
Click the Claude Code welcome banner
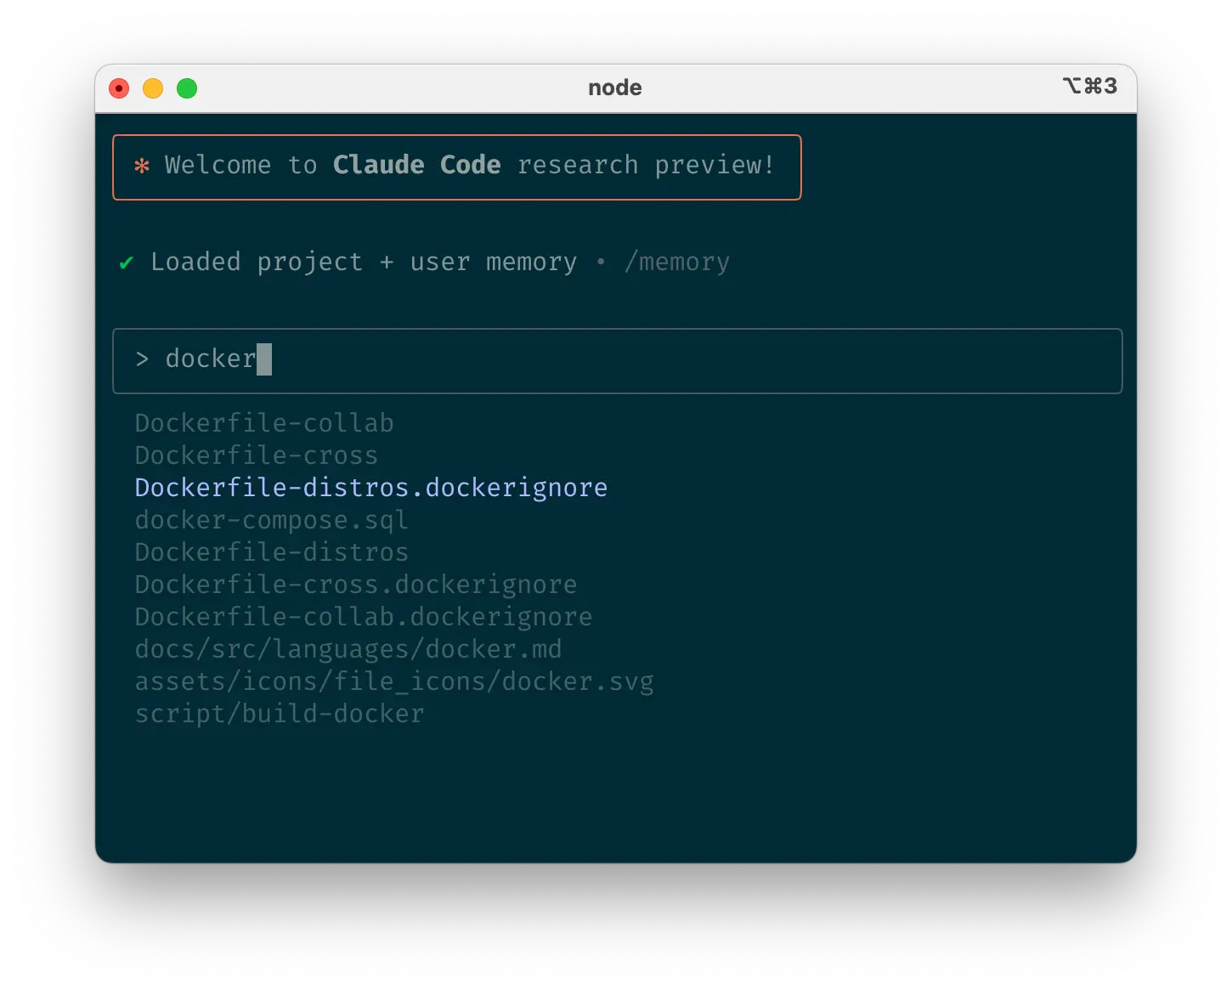click(x=457, y=167)
